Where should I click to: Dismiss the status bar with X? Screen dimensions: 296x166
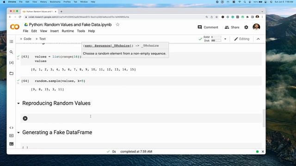(x=263, y=152)
